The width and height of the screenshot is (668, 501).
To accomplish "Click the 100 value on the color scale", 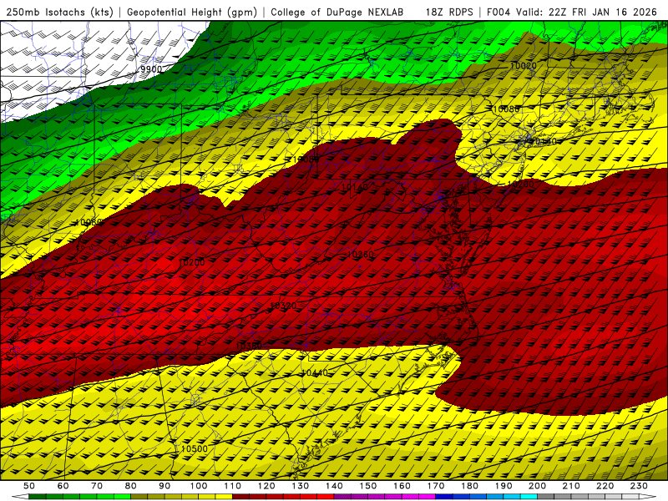I will pos(199,486).
